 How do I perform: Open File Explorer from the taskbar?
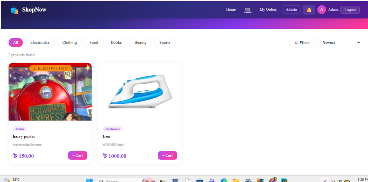[x=236, y=180]
